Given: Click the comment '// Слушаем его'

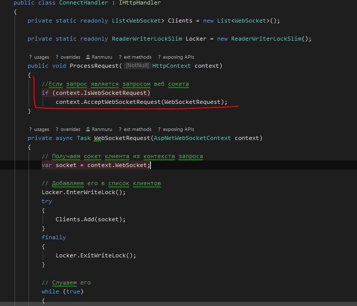Looking at the screenshot, I should coord(66,282).
